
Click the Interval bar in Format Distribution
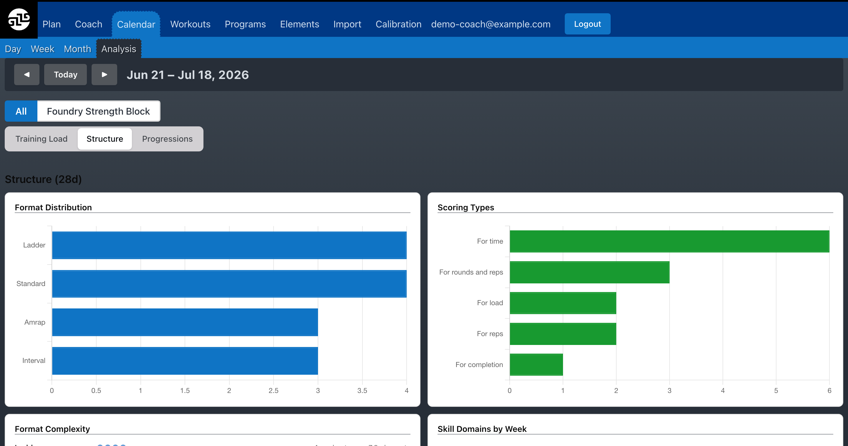(x=185, y=361)
